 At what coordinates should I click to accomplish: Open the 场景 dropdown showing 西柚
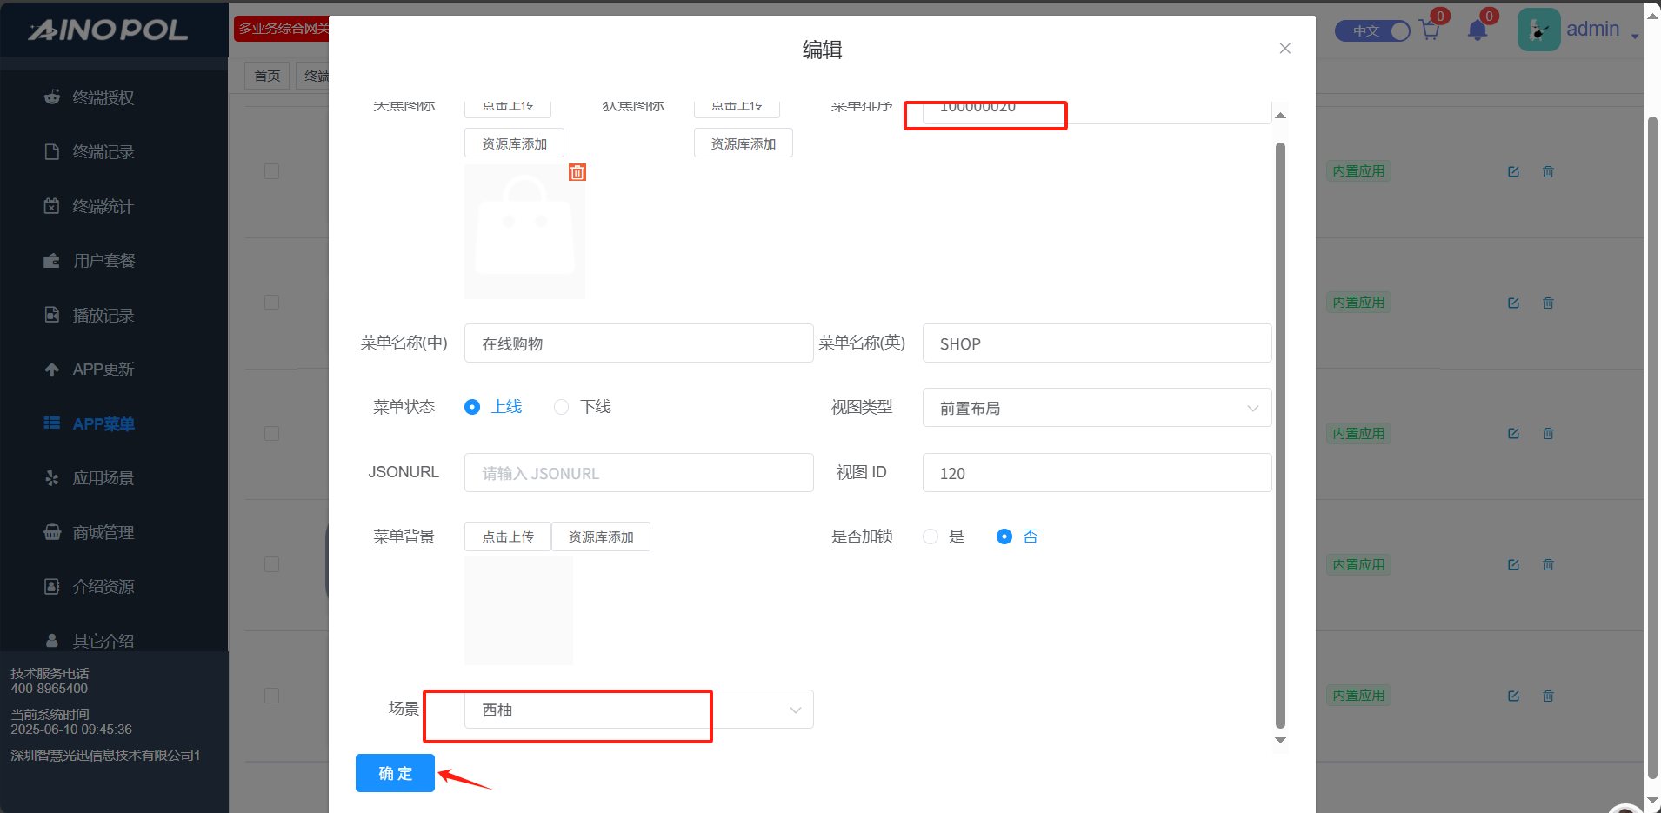point(638,710)
